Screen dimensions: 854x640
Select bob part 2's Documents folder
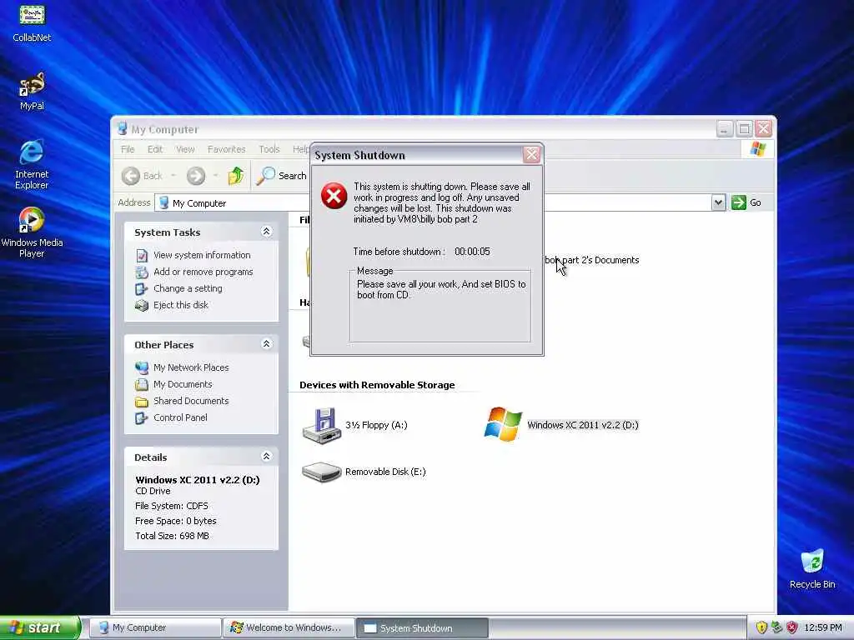pos(592,260)
